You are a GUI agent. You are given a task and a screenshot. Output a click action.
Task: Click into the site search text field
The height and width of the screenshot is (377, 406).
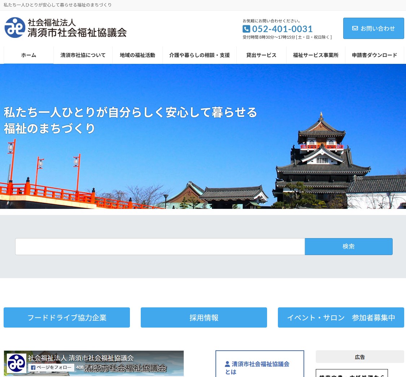160,247
